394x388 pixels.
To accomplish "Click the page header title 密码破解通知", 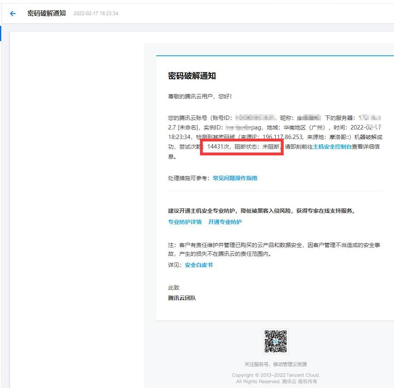I will click(x=47, y=13).
